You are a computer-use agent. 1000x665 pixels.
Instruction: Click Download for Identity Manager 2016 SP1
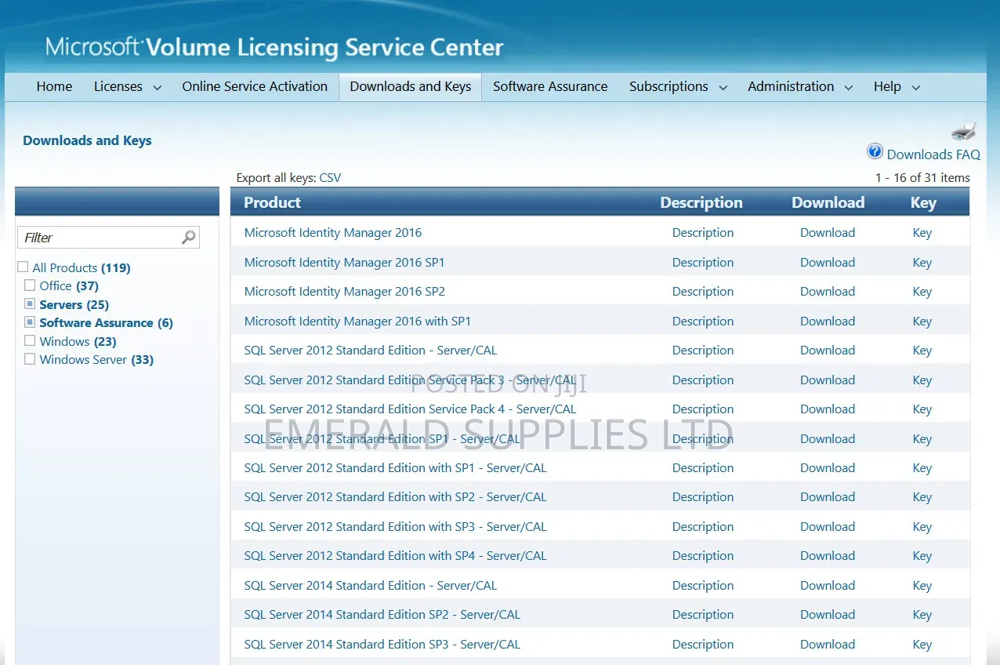(828, 262)
